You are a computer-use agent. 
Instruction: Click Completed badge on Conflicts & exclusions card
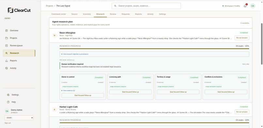click(242, 78)
